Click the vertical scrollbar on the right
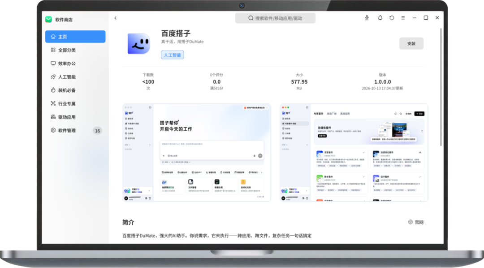Screen dimensions: 484x268 [x=441, y=87]
